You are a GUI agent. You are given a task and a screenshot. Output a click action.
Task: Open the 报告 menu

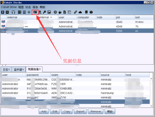coord(35,7)
